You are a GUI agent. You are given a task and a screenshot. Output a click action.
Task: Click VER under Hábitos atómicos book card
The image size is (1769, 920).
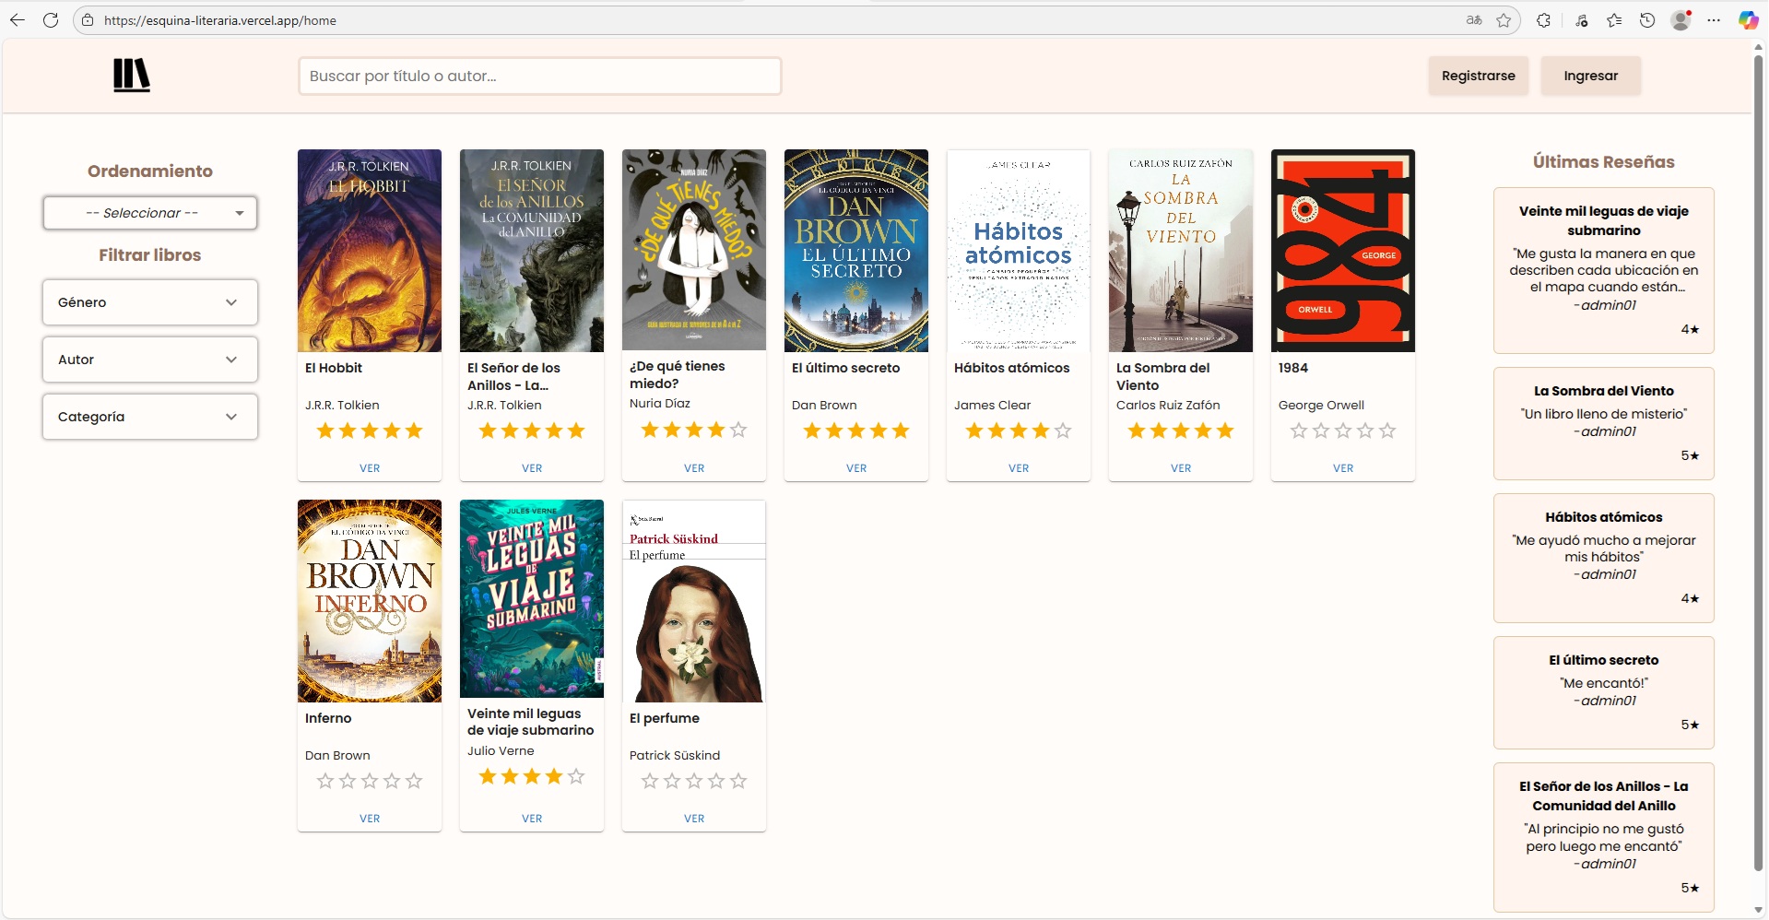coord(1019,468)
